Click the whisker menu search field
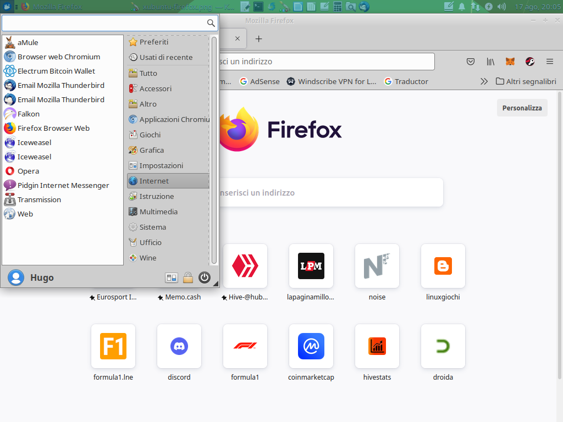Image resolution: width=563 pixels, height=422 pixels. click(x=109, y=23)
